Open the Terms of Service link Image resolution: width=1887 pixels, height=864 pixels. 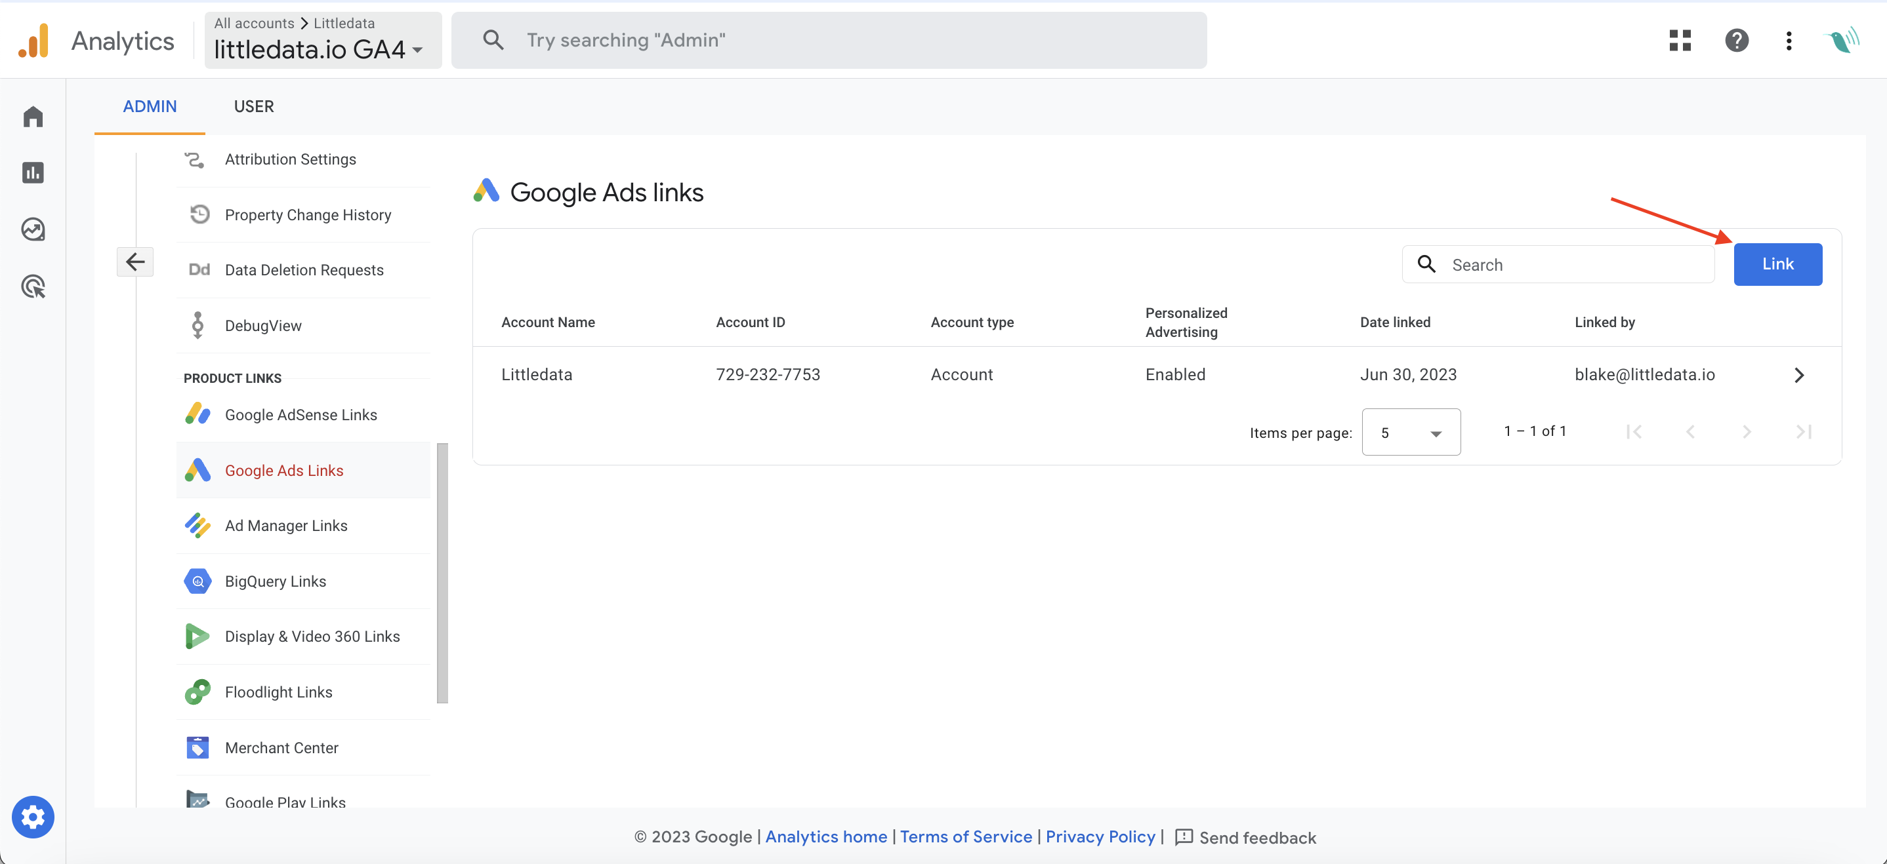click(x=965, y=836)
